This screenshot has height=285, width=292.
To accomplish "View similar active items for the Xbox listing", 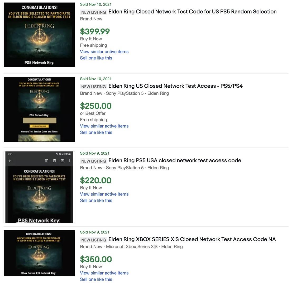I will [104, 273].
